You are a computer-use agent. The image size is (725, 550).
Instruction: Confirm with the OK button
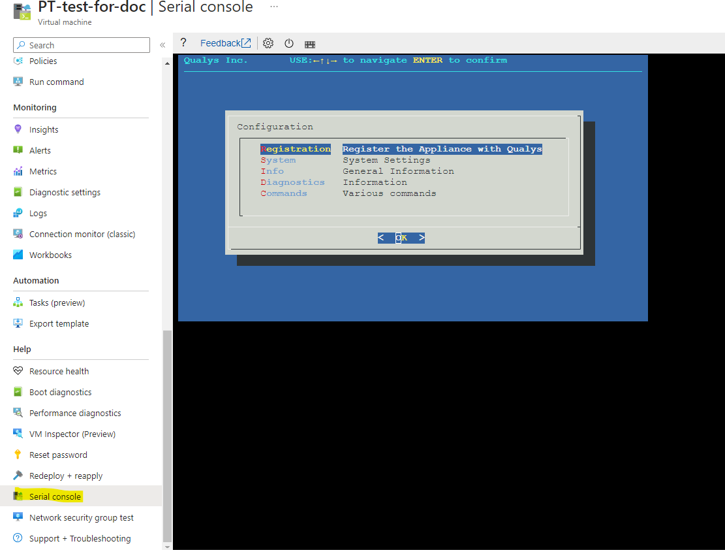[x=401, y=238]
